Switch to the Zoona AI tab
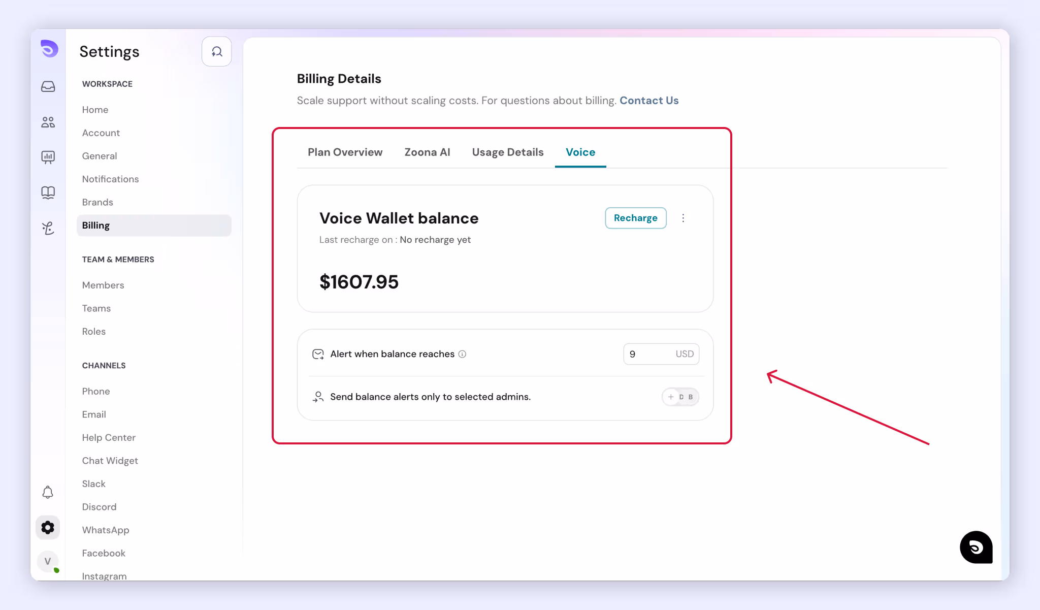This screenshot has height=610, width=1040. point(427,152)
